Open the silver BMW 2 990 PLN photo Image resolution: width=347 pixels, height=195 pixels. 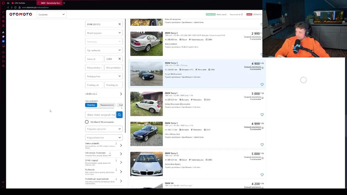click(x=146, y=44)
